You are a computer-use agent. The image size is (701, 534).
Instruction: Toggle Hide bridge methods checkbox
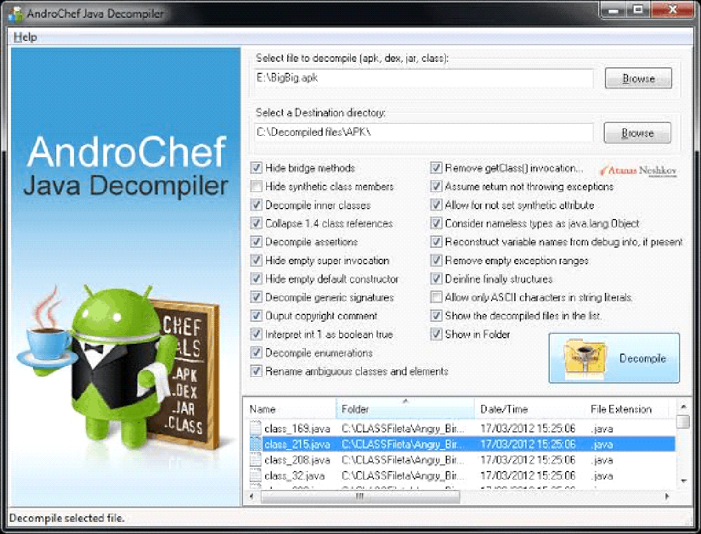[x=256, y=168]
